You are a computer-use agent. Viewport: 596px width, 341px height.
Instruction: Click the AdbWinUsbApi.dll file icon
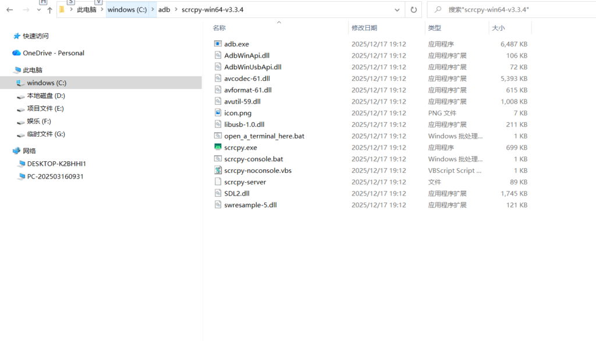pos(218,66)
